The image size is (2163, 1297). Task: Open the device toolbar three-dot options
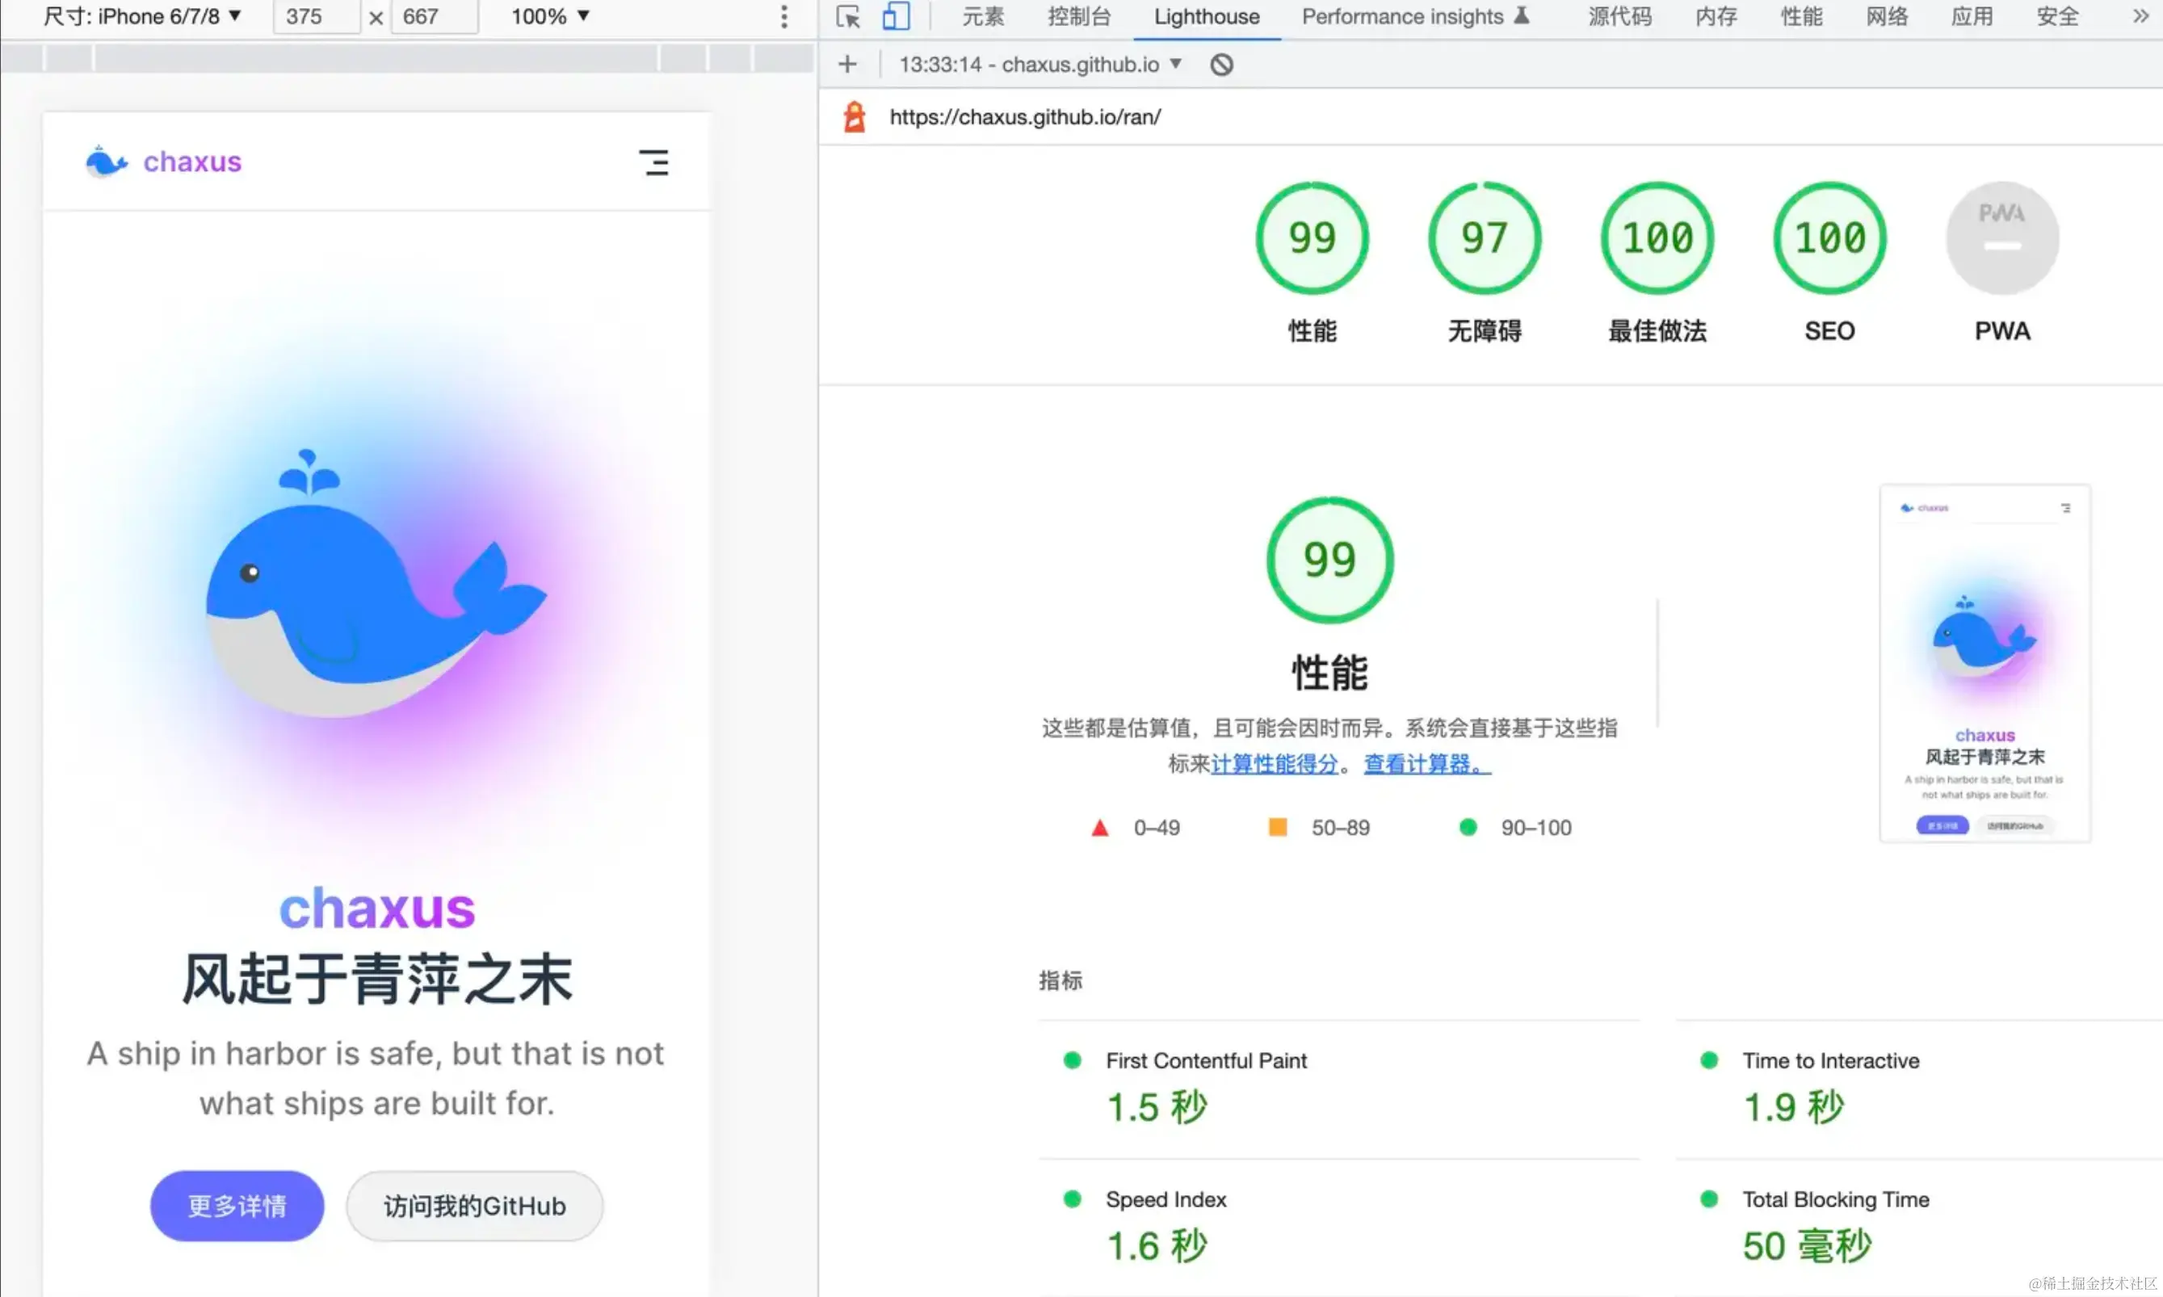[784, 17]
